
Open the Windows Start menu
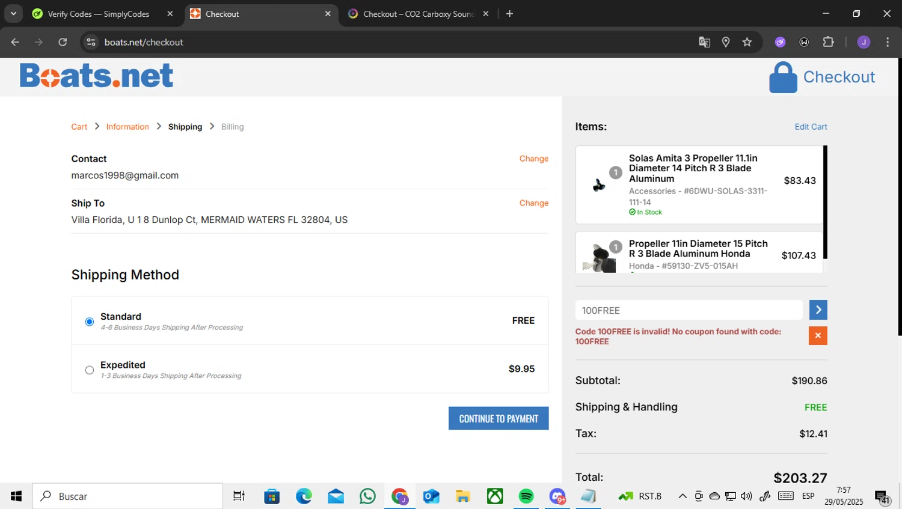[16, 496]
